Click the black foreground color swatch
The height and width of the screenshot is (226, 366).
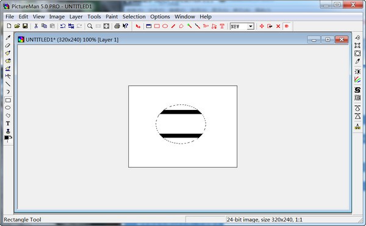[x=7, y=137]
